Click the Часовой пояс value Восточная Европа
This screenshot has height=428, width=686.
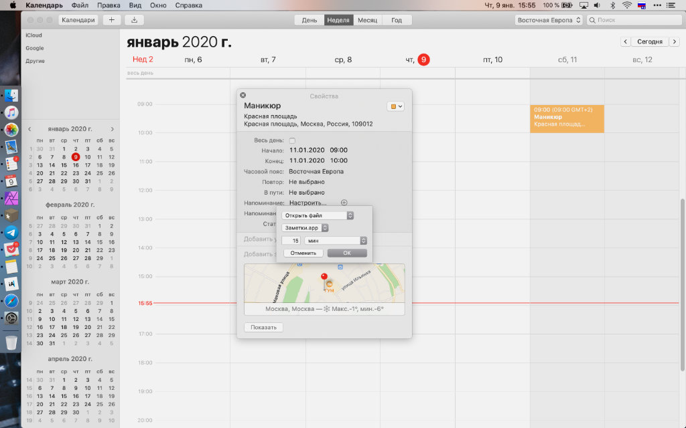click(316, 172)
